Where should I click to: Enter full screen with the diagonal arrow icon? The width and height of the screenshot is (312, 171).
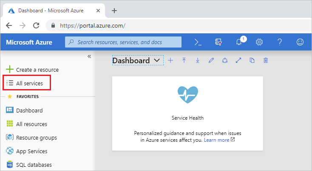(238, 60)
